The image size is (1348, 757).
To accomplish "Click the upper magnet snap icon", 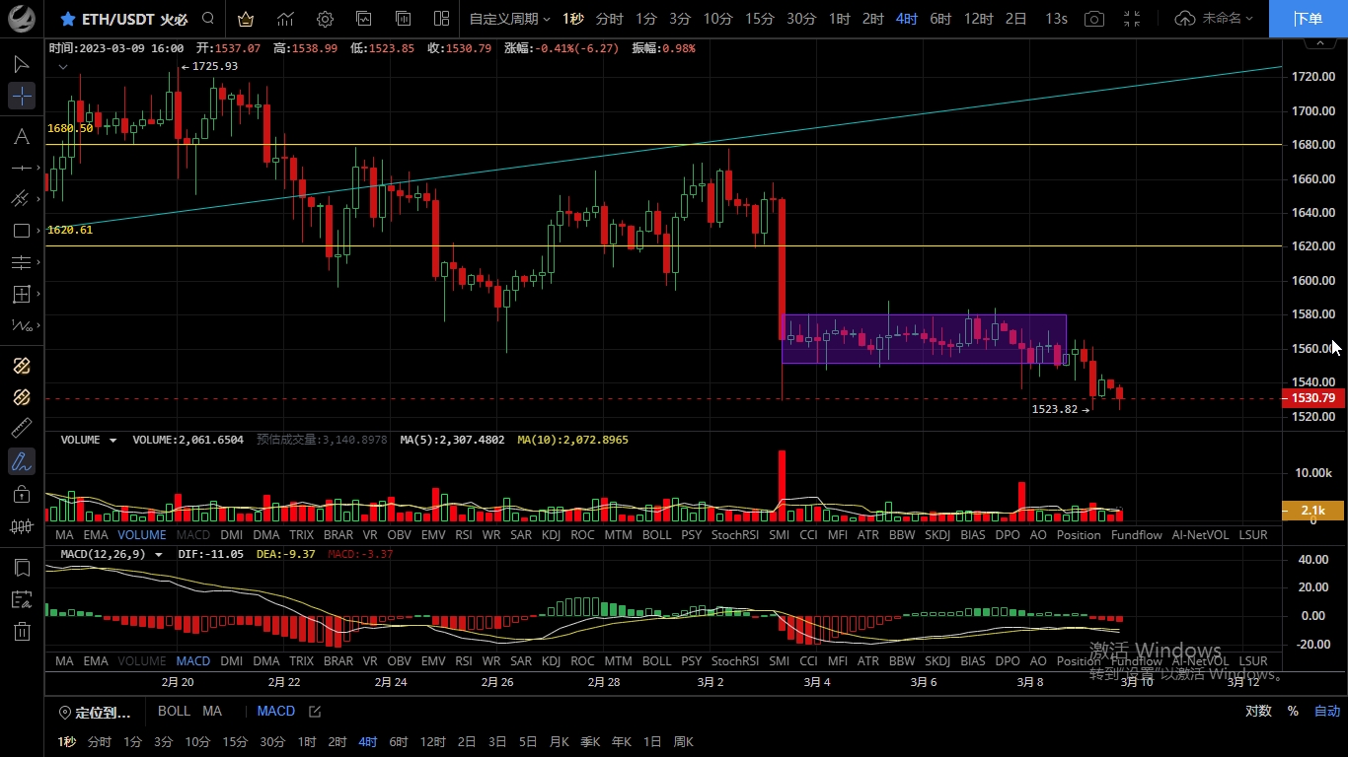I will coord(22,366).
